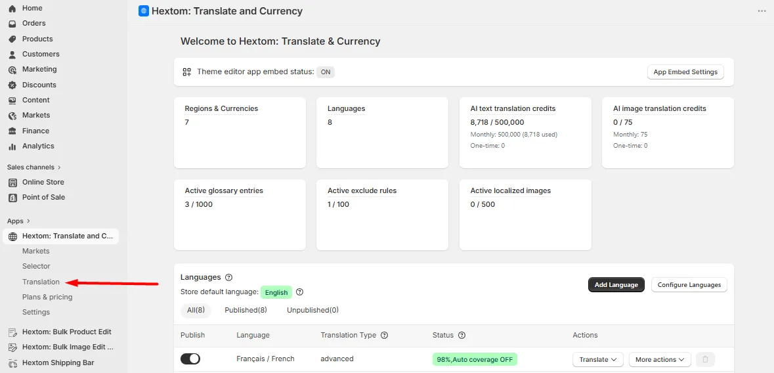Click the English default language badge
Screen dimensions: 774x373
click(x=276, y=292)
